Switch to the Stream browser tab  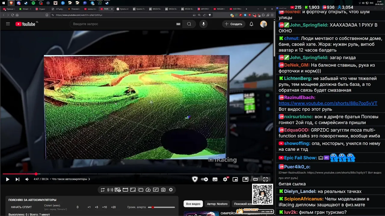26,9
